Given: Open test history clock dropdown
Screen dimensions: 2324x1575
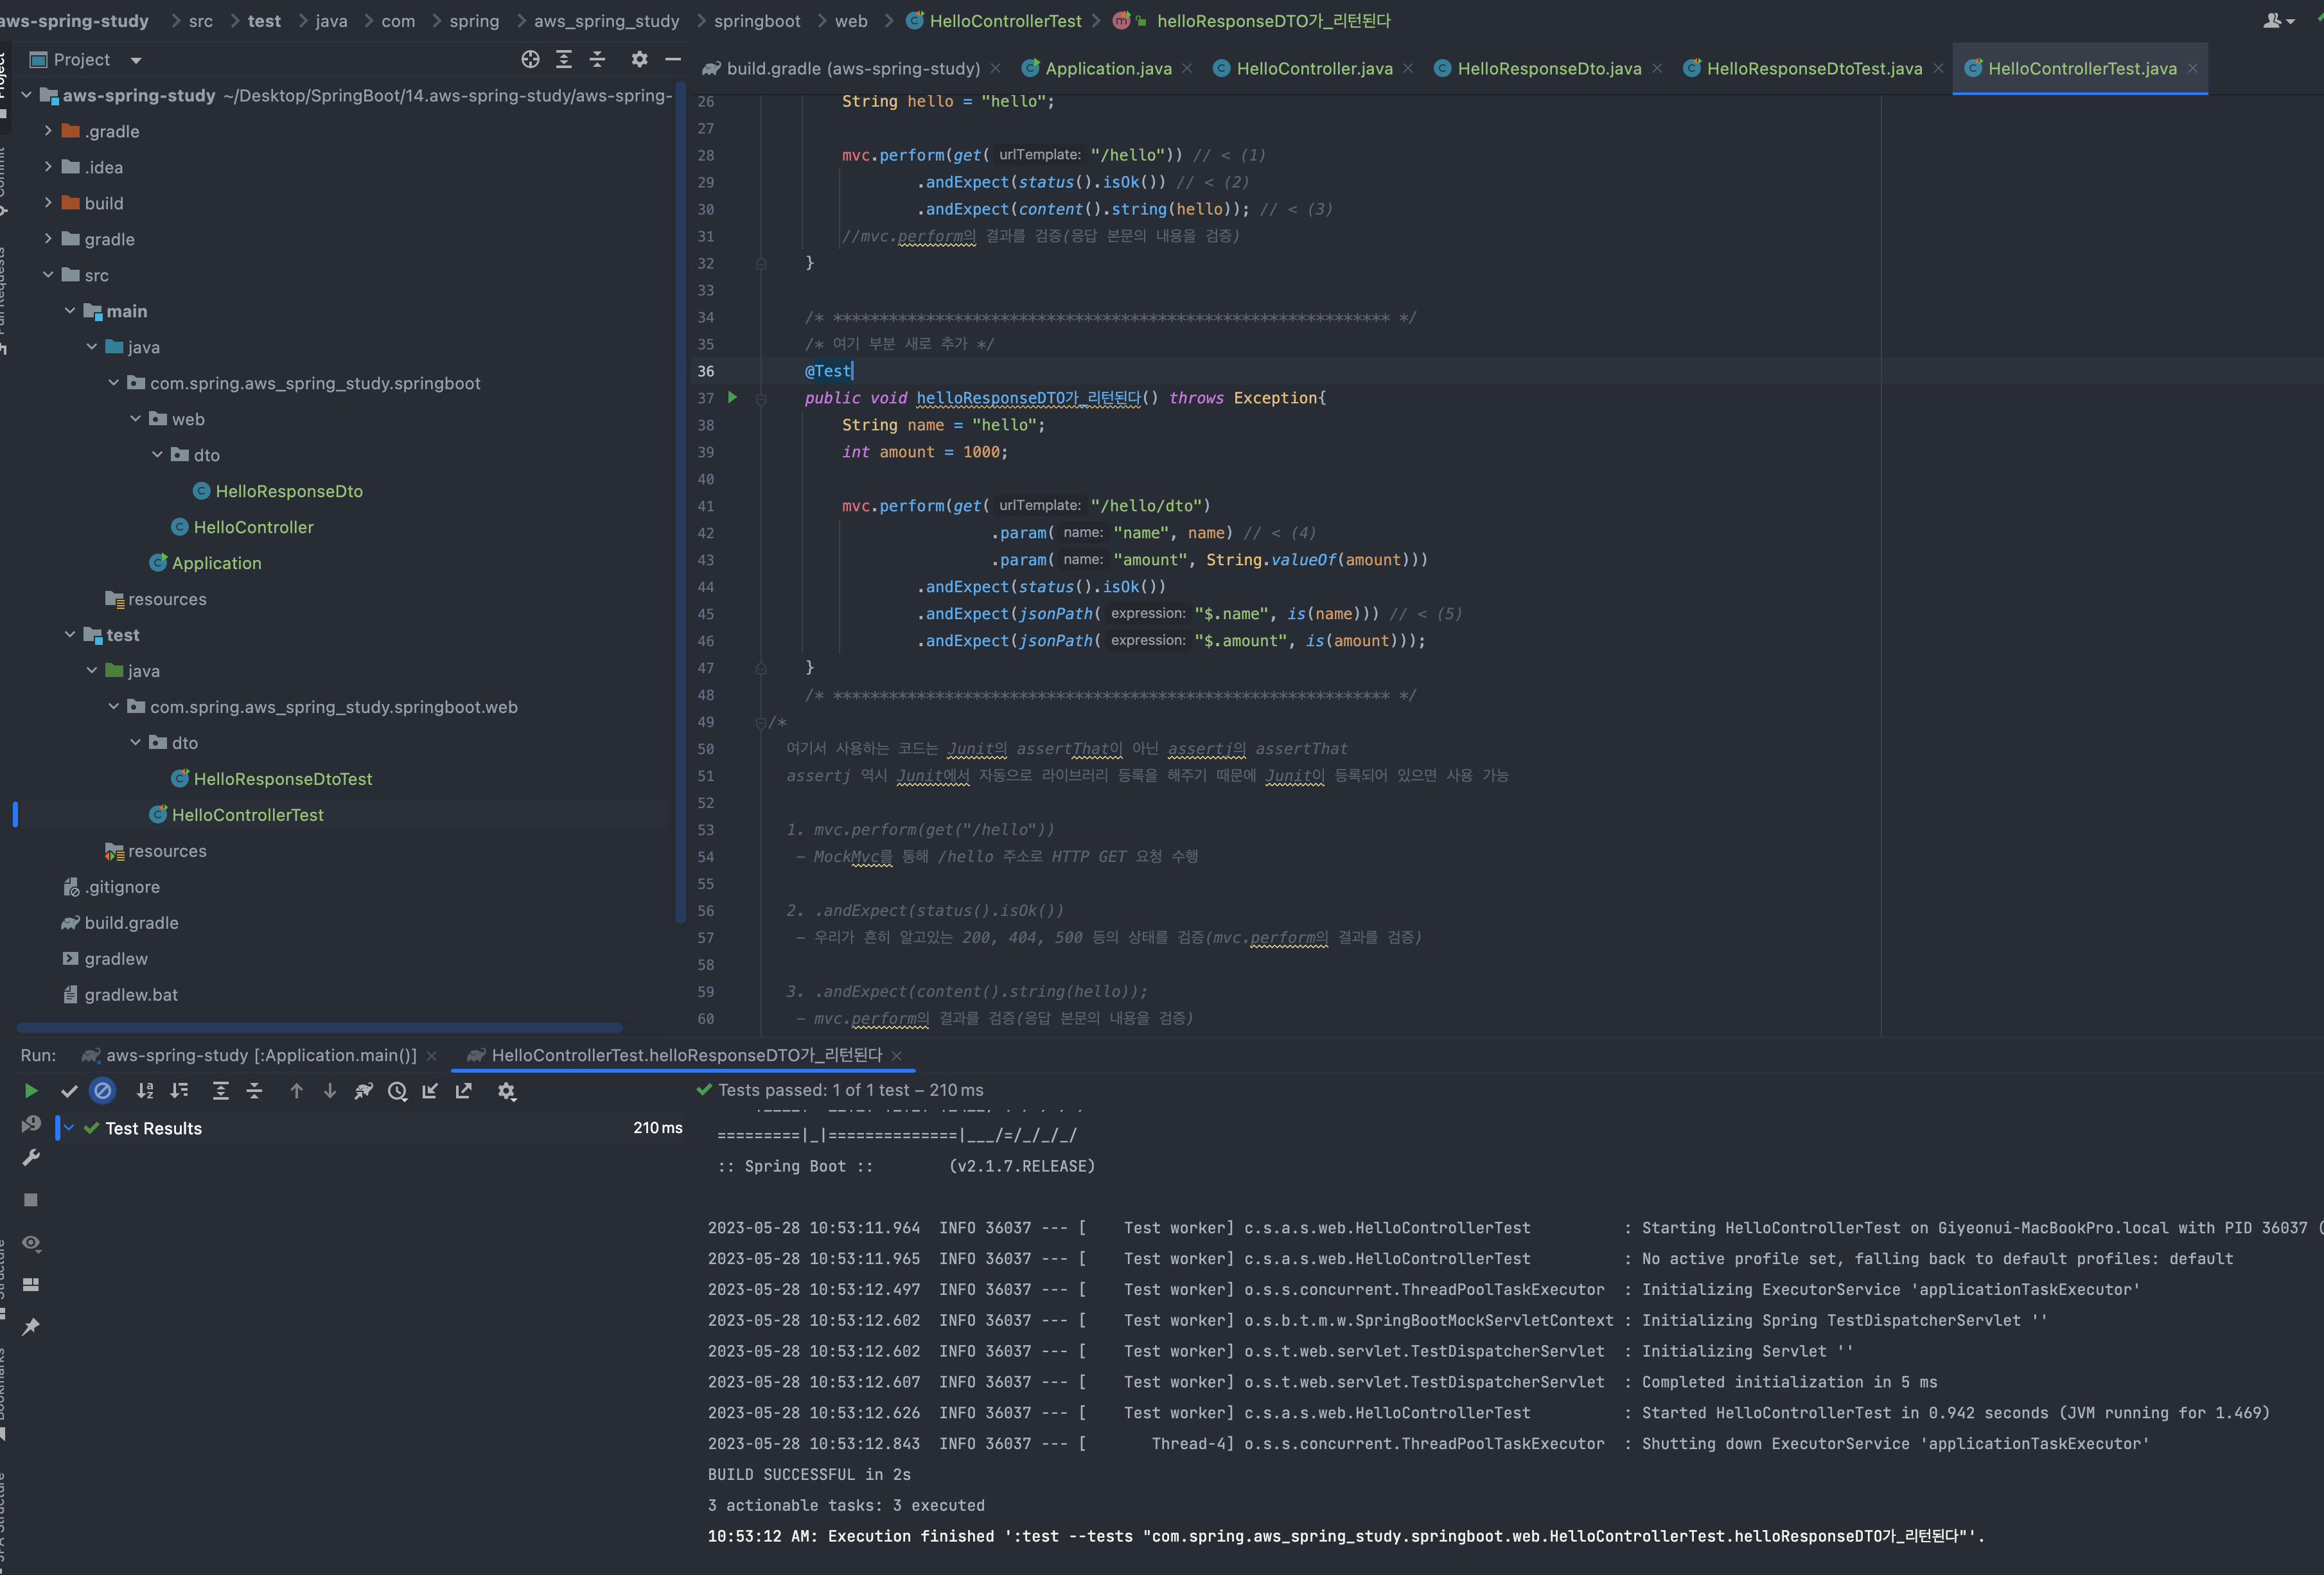Looking at the screenshot, I should 398,1091.
